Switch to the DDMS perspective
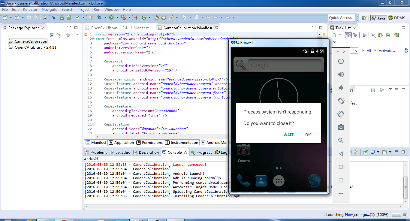This screenshot has width=410, height=221. coord(397,18)
